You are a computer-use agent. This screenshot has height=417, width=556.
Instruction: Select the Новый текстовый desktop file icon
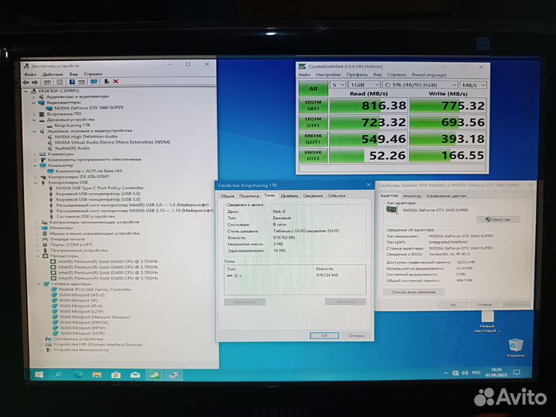(487, 321)
